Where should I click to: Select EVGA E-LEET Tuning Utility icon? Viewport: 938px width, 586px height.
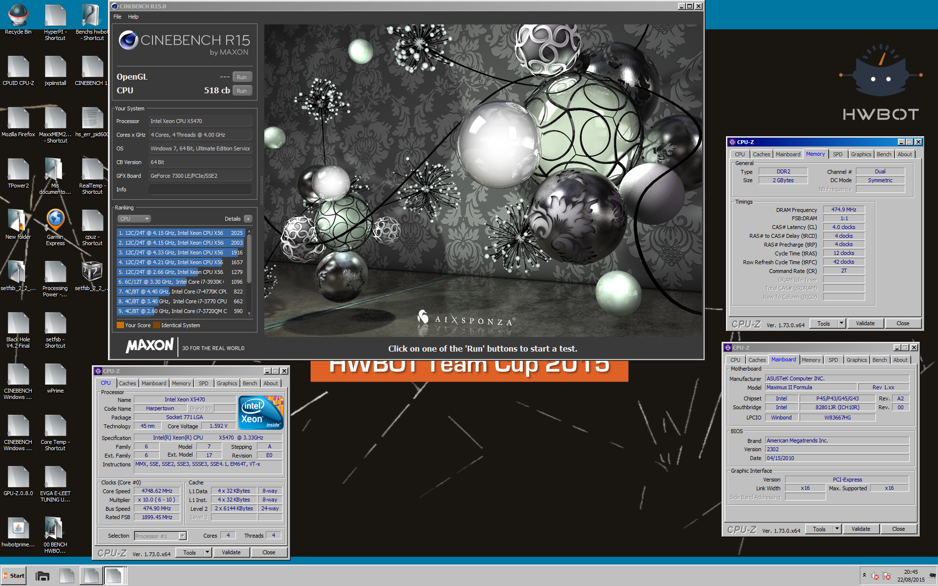coord(55,484)
